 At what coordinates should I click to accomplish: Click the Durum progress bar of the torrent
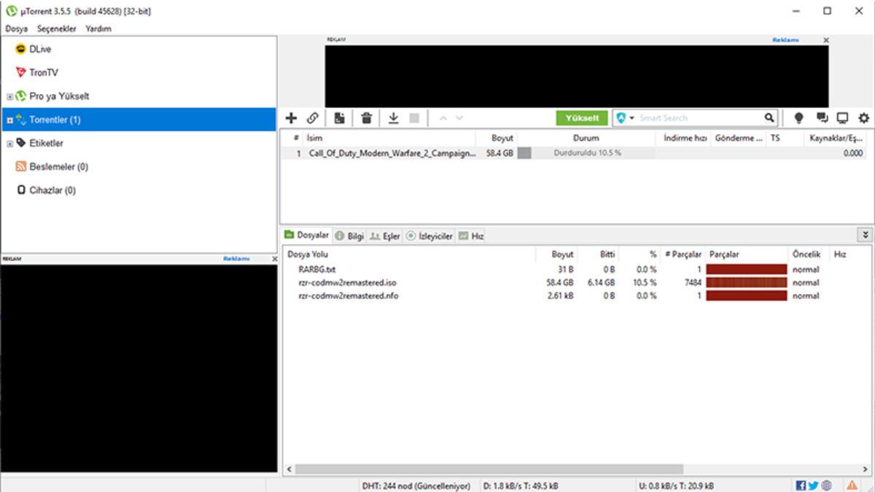pyautogui.click(x=583, y=154)
